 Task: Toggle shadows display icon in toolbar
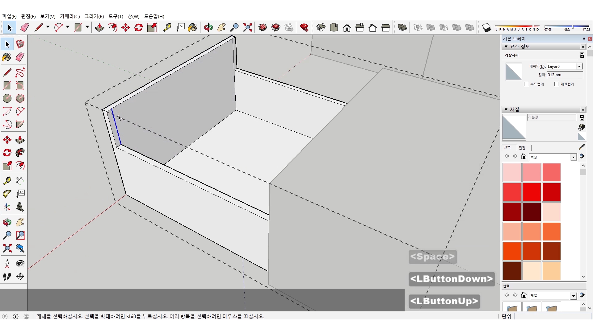coord(486,27)
